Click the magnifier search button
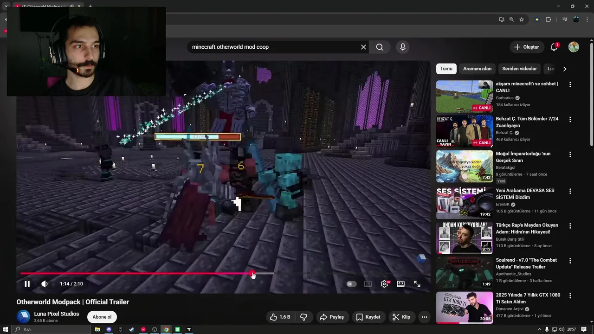Image resolution: width=594 pixels, height=334 pixels. 380,47
